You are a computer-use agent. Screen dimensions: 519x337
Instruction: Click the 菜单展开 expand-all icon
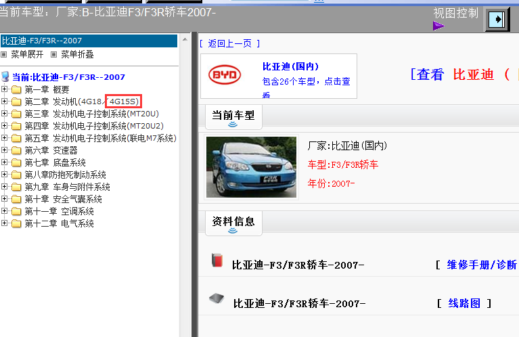4,54
